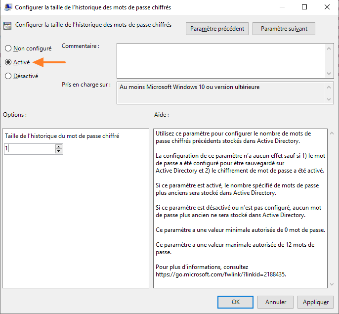
Task: Increase history size with spinner up arrow
Action: 59,146
